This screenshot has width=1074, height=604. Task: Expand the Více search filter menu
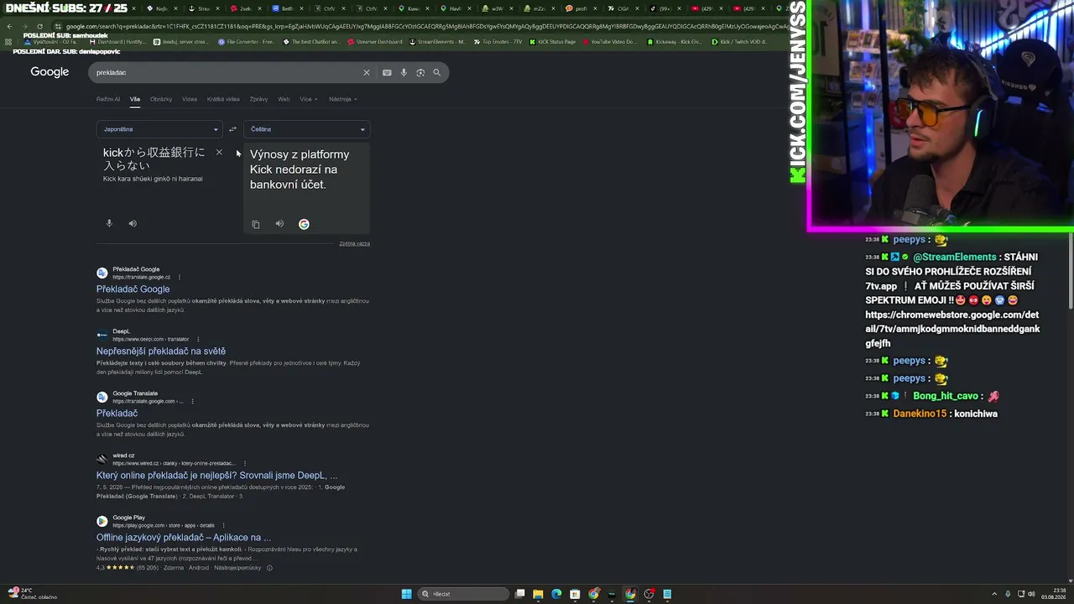(307, 99)
